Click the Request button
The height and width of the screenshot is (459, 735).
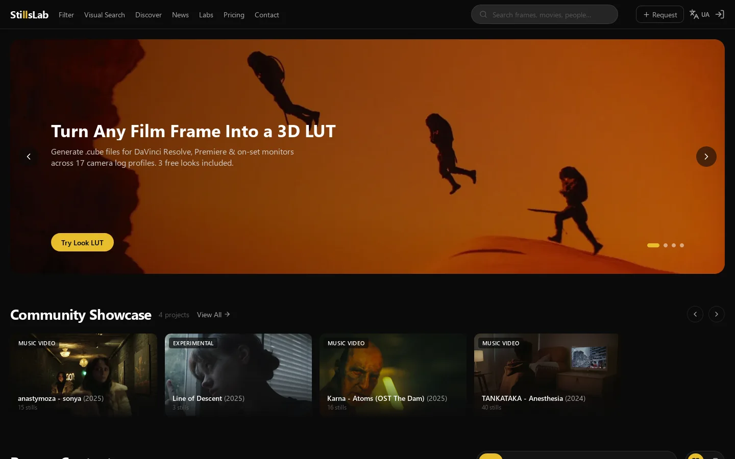click(x=660, y=15)
